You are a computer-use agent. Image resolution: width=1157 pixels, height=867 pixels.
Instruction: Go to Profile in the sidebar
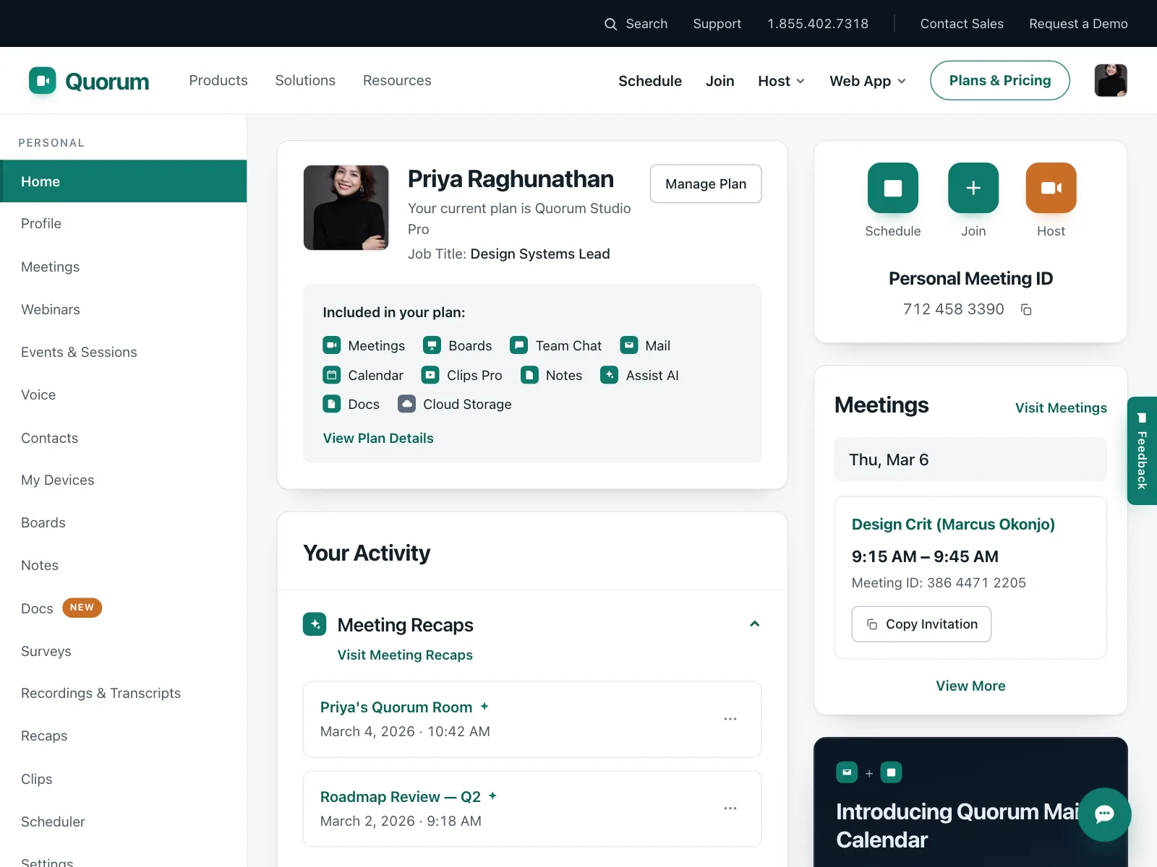[x=124, y=224]
